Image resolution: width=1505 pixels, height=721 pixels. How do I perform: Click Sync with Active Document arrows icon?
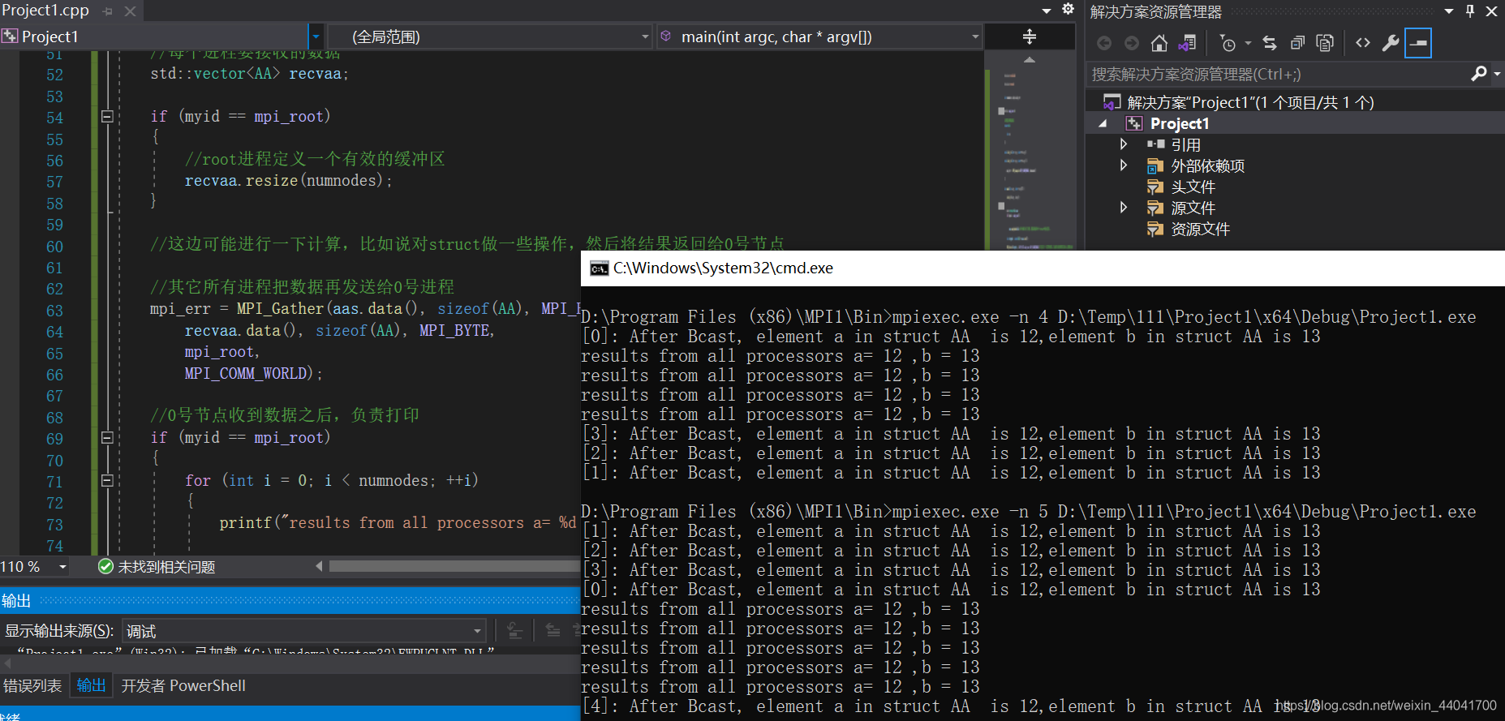(x=1270, y=43)
